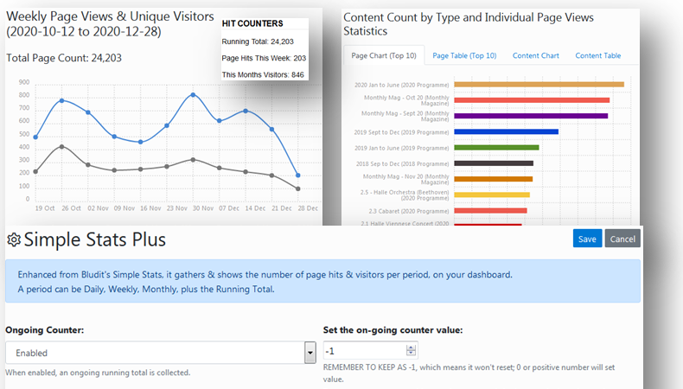Cancel the plugin settings changes
683x389 pixels.
point(622,239)
